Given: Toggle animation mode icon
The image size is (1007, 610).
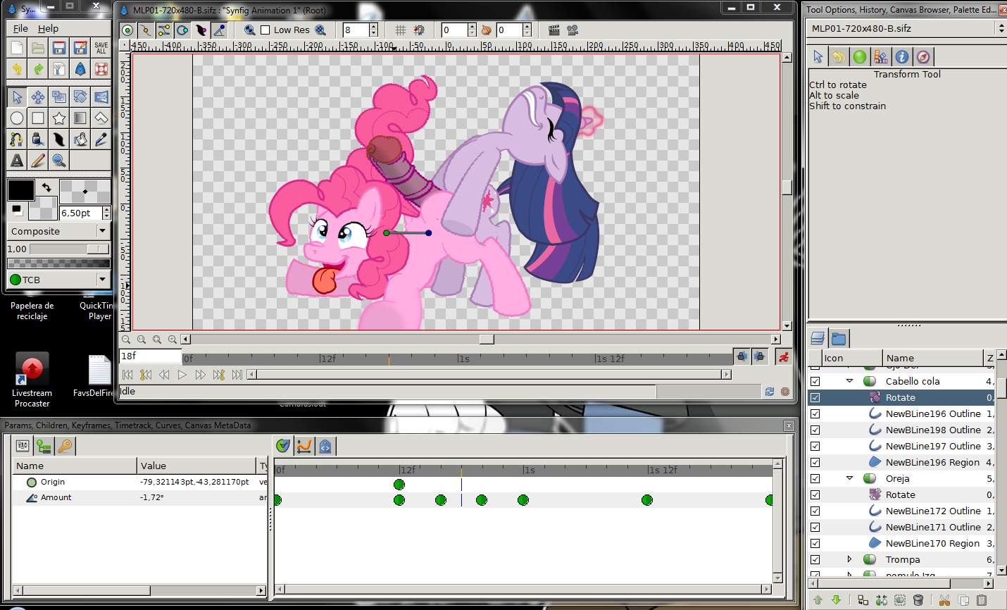Looking at the screenshot, I should click(x=783, y=357).
